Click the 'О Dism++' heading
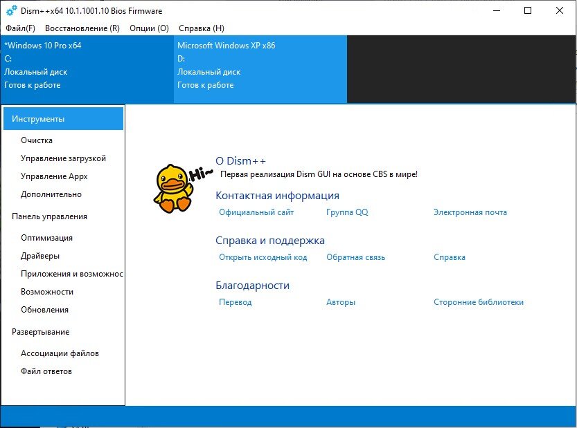 pyautogui.click(x=240, y=161)
